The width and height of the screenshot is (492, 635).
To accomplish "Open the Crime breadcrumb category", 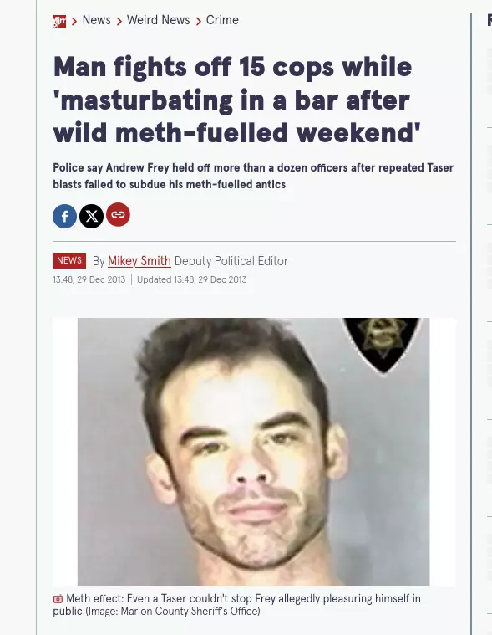I will pyautogui.click(x=222, y=20).
